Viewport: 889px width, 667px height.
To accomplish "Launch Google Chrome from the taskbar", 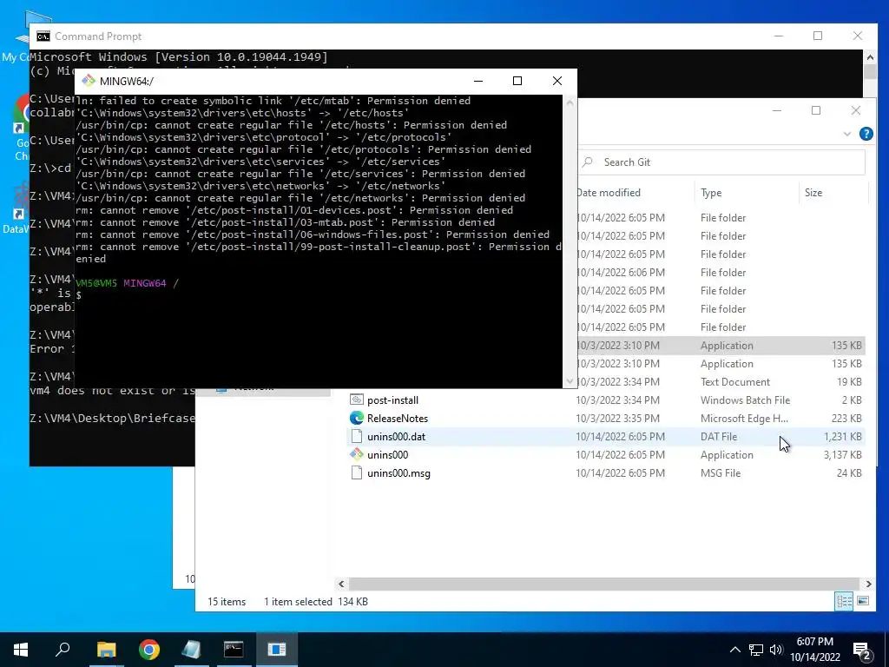I will click(149, 650).
